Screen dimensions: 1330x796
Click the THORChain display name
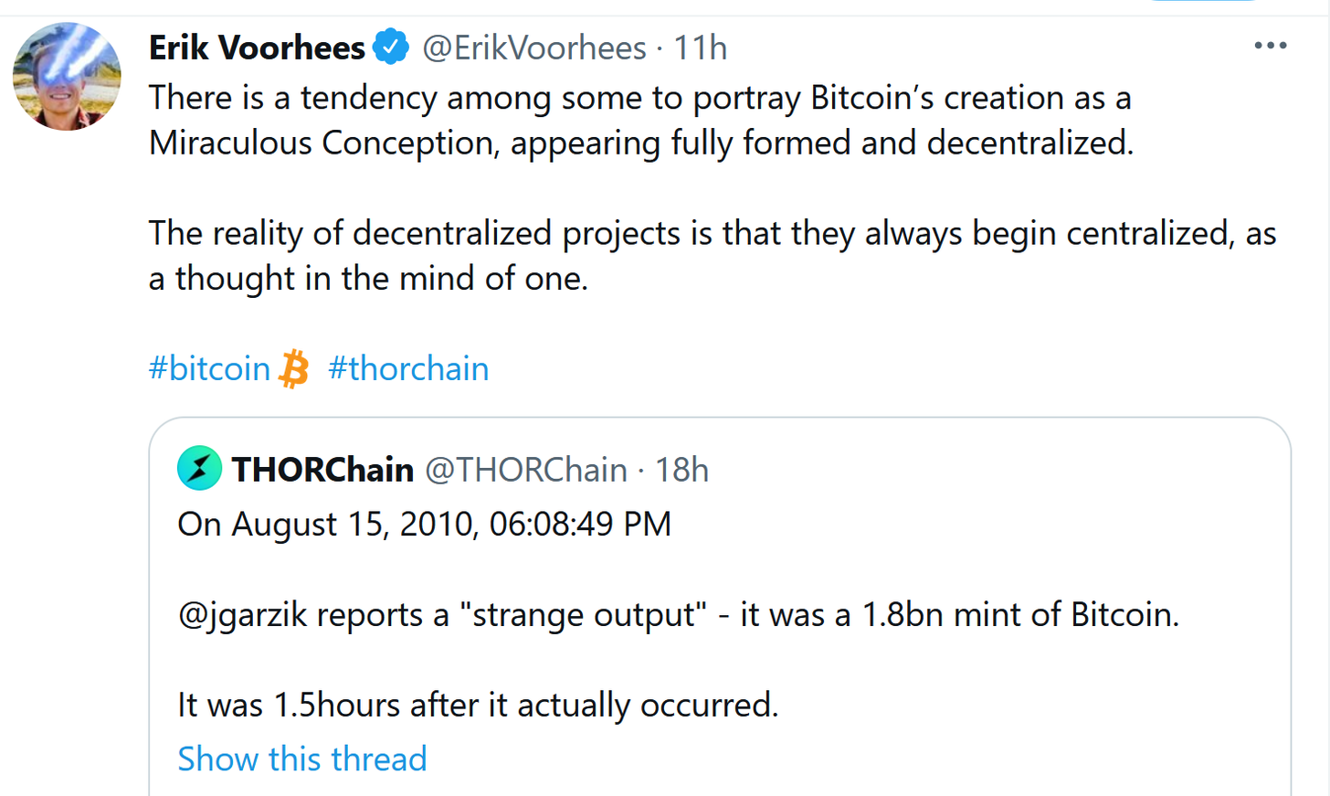tap(322, 470)
